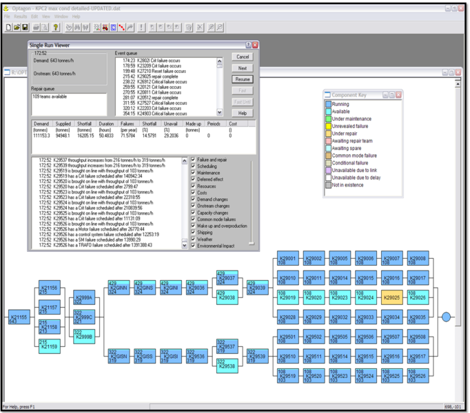Select the cyan K29038 available component
Image resolution: width=470 pixels, height=413 pixels.
click(227, 297)
